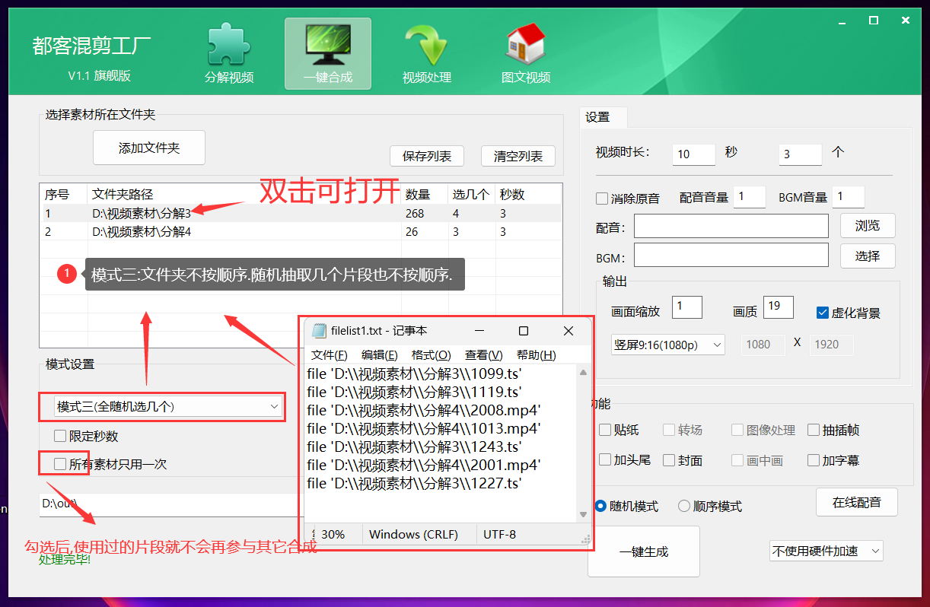The height and width of the screenshot is (607, 930).
Task: Click UTF-8 in Notepad status bar
Action: (x=499, y=534)
